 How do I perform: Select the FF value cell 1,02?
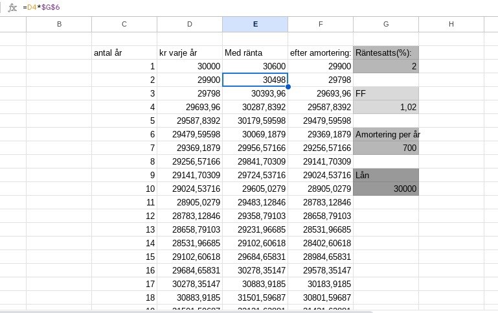coord(386,107)
